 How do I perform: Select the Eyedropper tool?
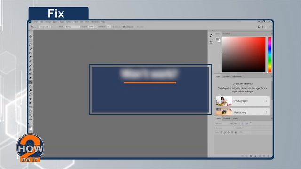click(x=30, y=57)
